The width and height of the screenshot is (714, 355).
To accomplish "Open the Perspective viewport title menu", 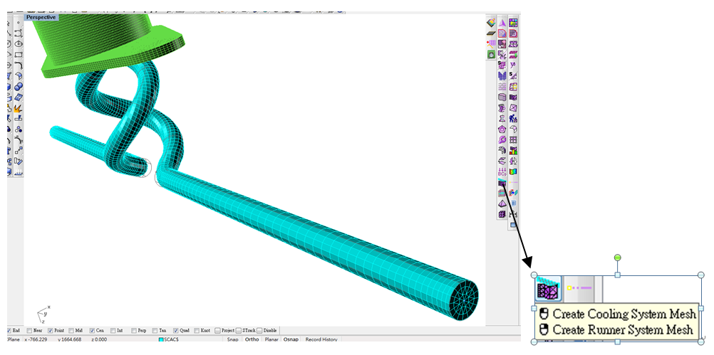I will pyautogui.click(x=41, y=17).
